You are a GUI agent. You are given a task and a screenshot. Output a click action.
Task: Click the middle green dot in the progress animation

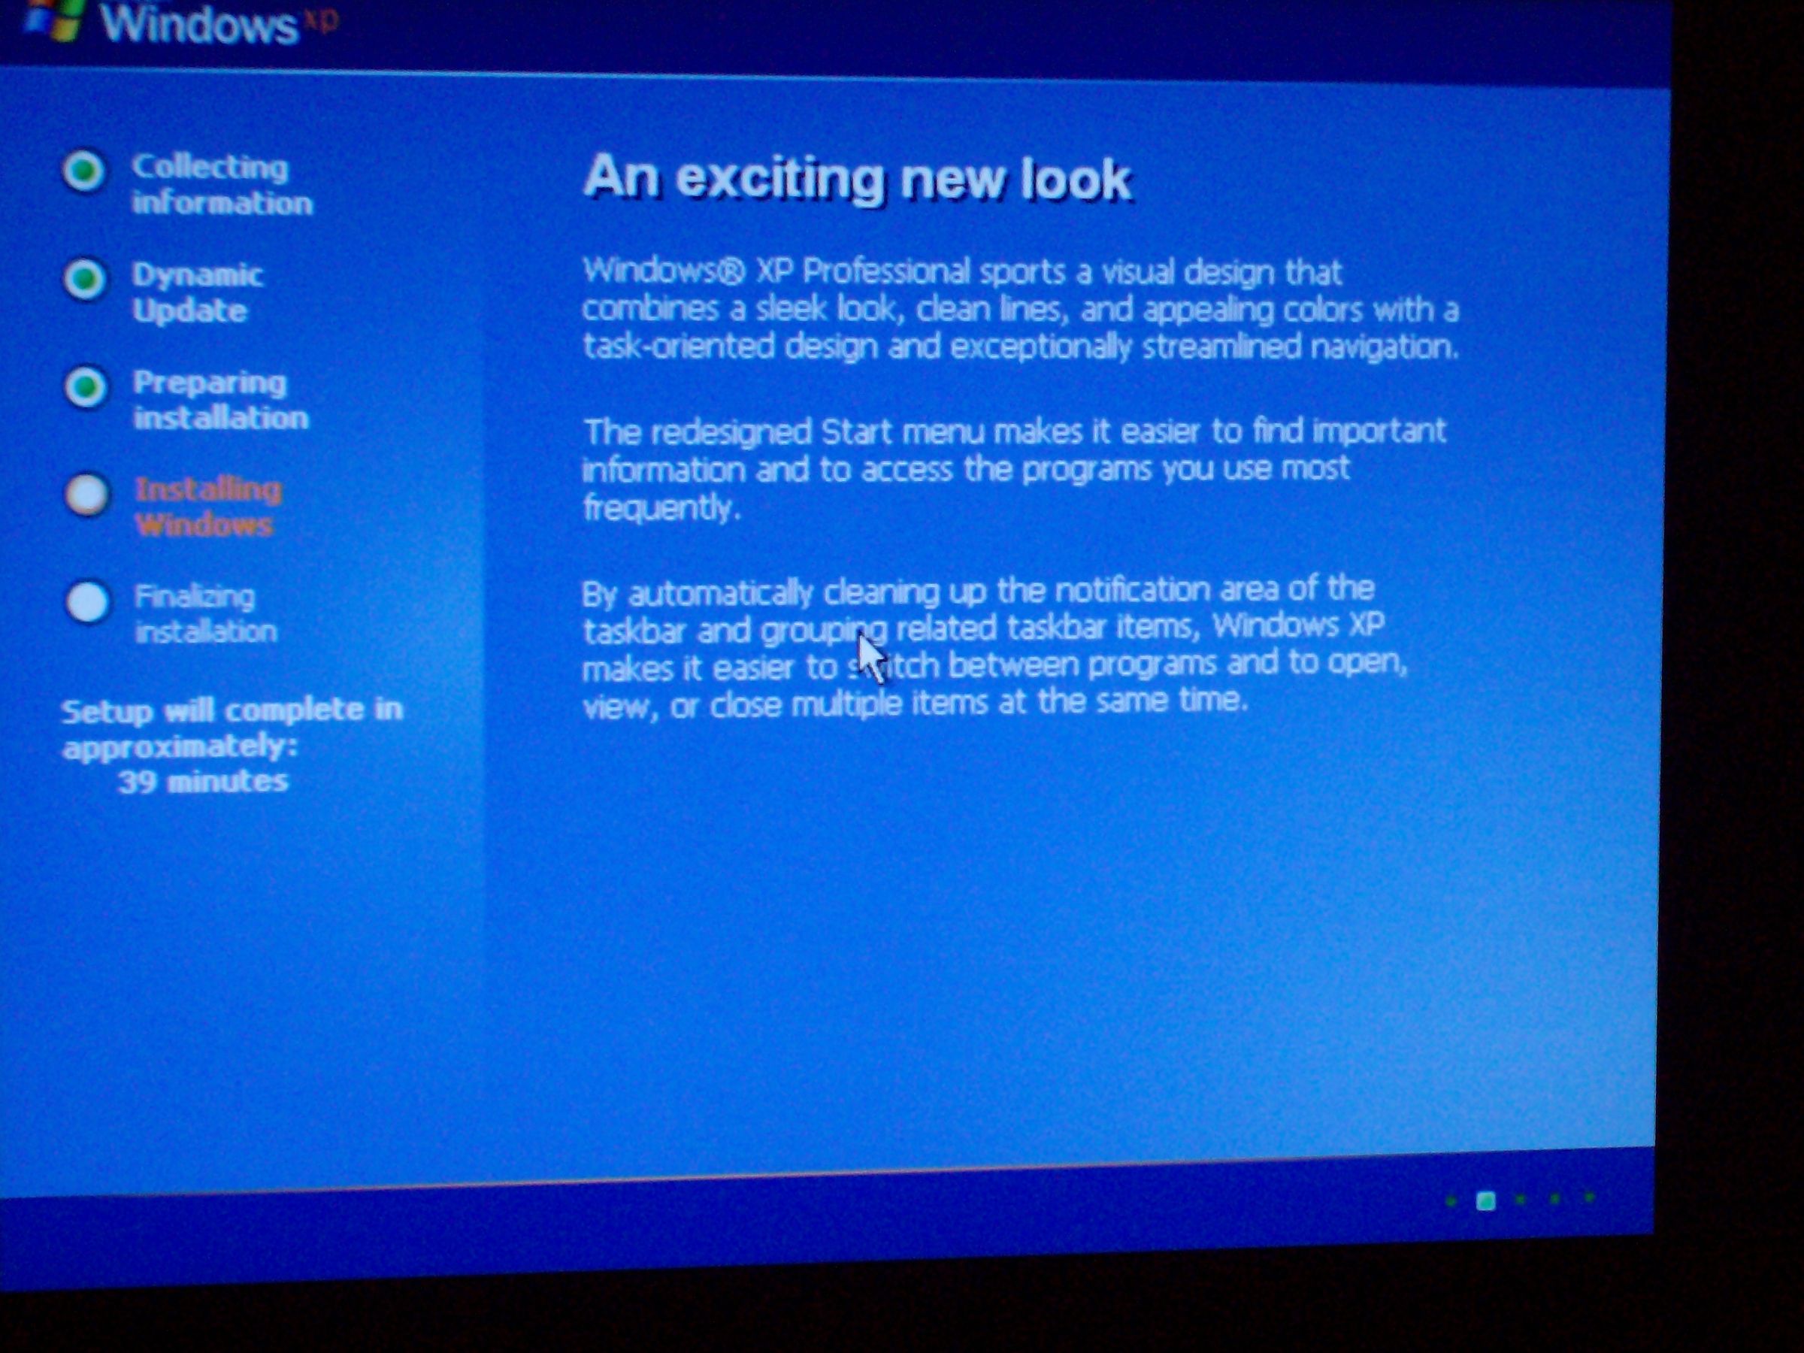[x=1521, y=1199]
